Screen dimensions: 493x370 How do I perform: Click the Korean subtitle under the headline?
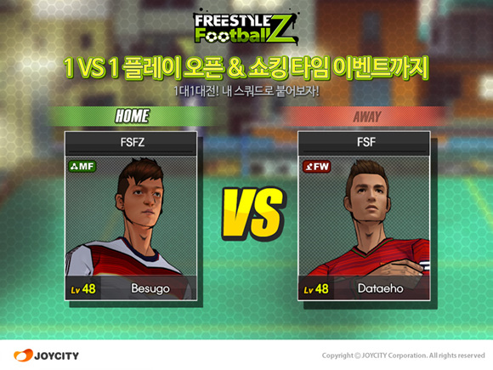click(246, 91)
